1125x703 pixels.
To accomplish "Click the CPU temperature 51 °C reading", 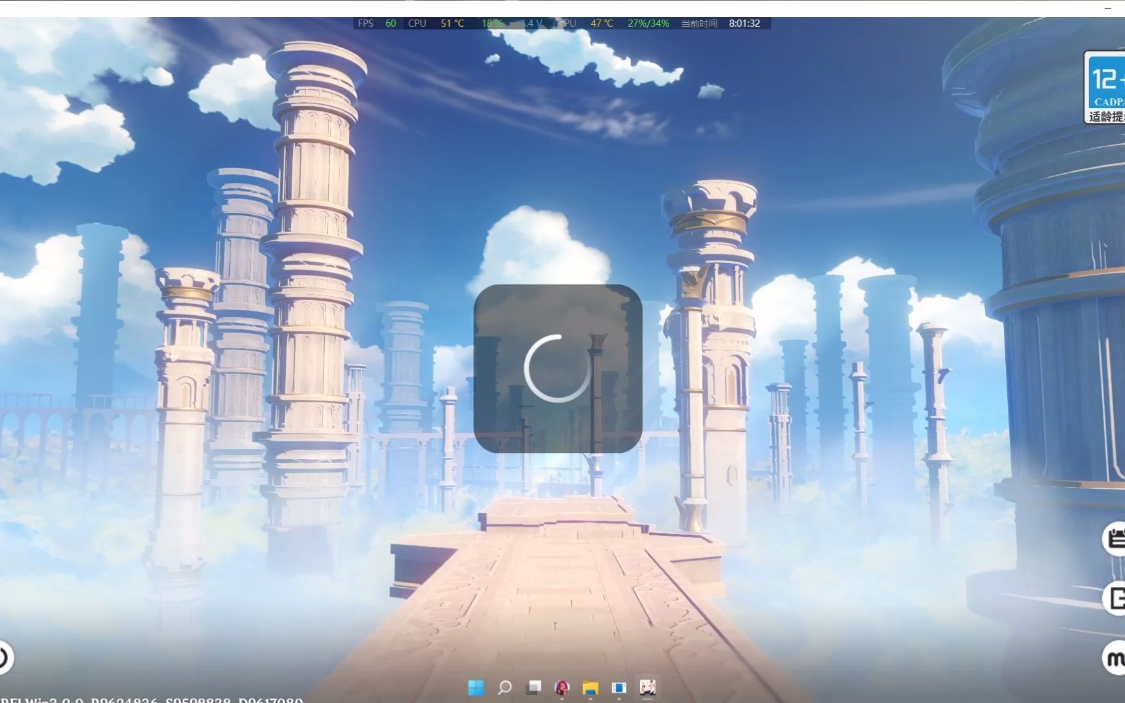I will (x=452, y=23).
